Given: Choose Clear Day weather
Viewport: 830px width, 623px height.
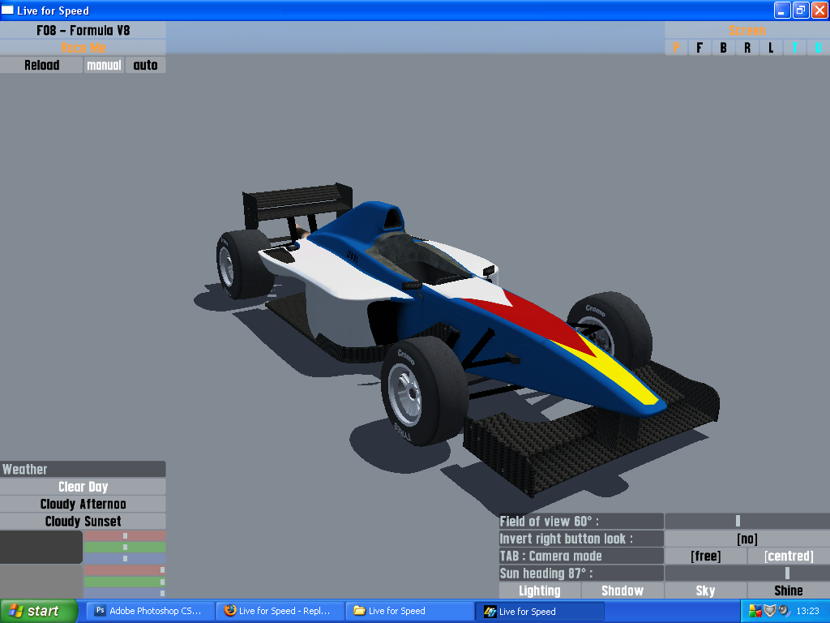Looking at the screenshot, I should (83, 487).
